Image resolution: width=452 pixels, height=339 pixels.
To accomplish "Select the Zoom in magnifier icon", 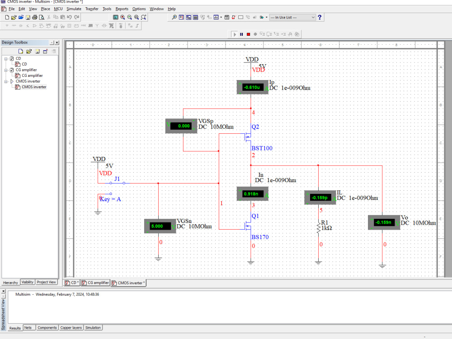I will [122, 17].
